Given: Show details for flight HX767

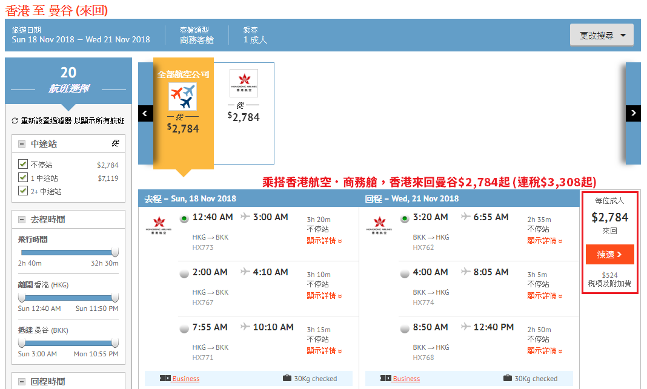Looking at the screenshot, I should (324, 296).
